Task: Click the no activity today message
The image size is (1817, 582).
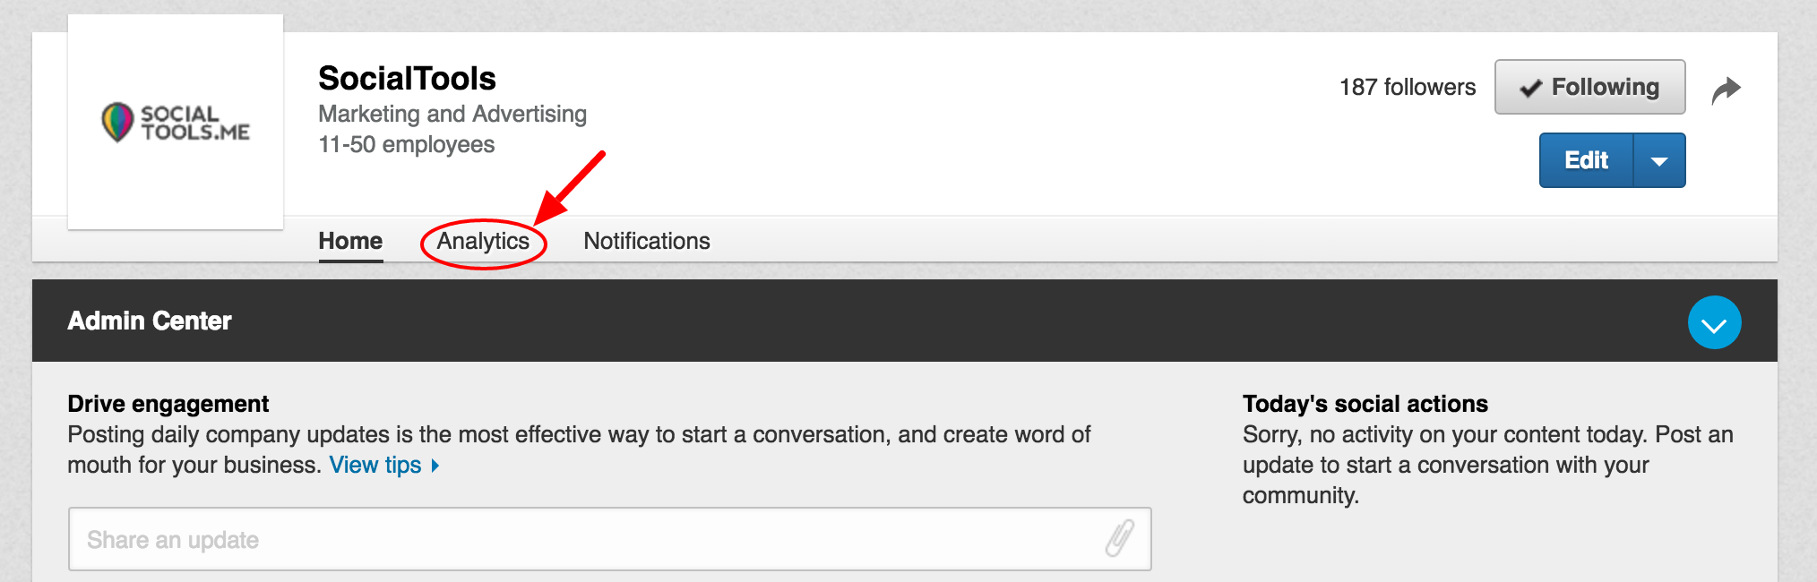Action: coord(1486,465)
